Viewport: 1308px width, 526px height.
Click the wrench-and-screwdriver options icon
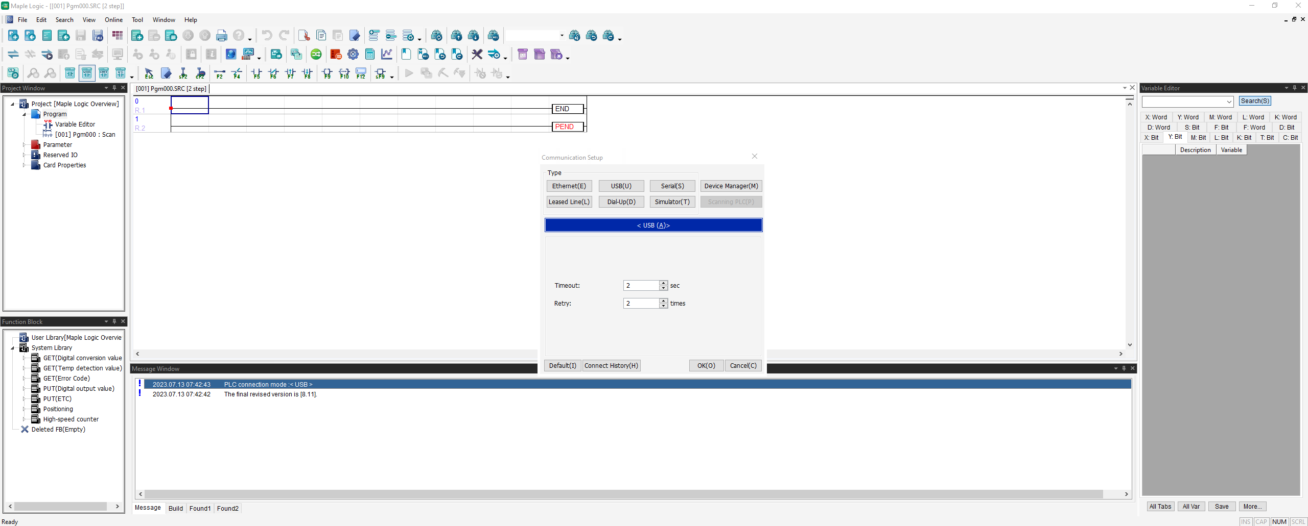[x=477, y=54]
